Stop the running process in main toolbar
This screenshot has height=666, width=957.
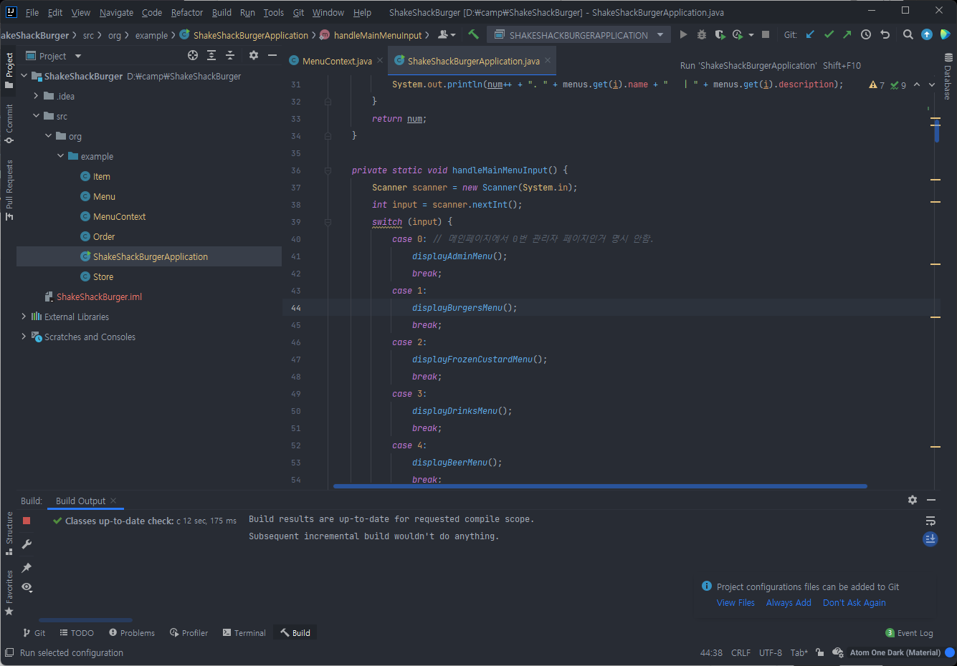pyautogui.click(x=766, y=34)
